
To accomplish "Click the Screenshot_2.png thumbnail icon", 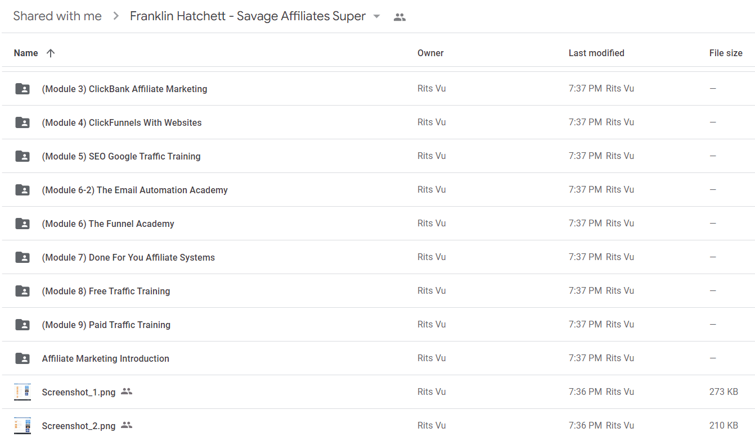I will (23, 425).
